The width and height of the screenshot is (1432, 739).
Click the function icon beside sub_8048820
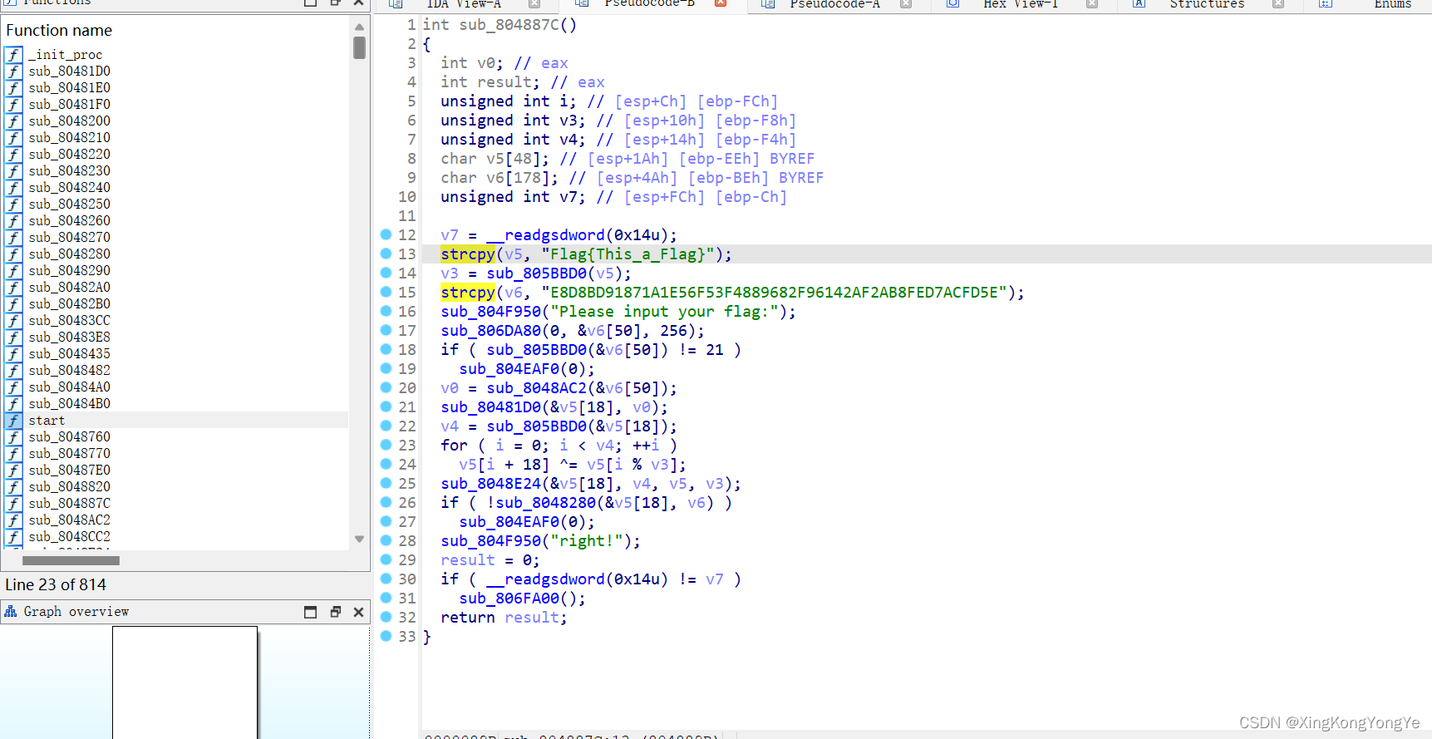13,487
